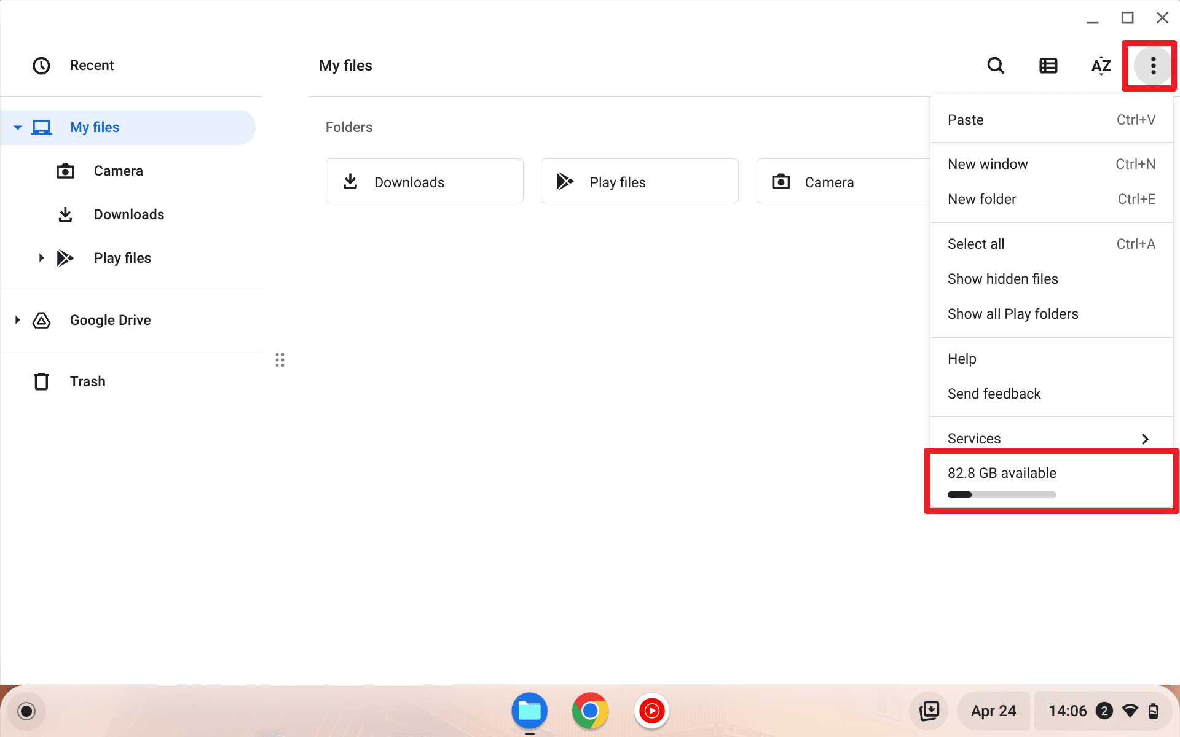Open the Camera folder card
Screen dimensions: 1180x737
(x=843, y=181)
